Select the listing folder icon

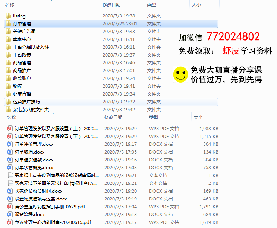coord(8,16)
